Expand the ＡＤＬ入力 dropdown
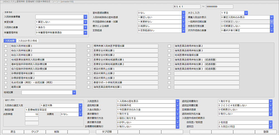The width and height of the screenshot is (279, 135). (x=246, y=13)
